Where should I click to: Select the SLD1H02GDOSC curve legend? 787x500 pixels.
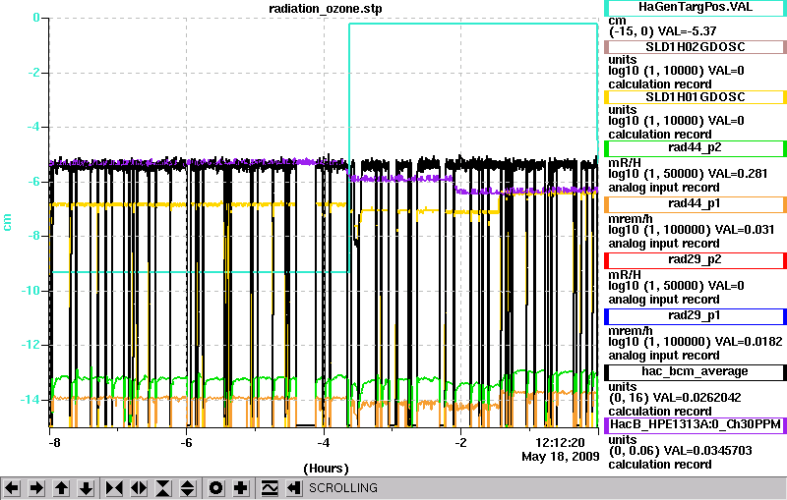coord(696,47)
